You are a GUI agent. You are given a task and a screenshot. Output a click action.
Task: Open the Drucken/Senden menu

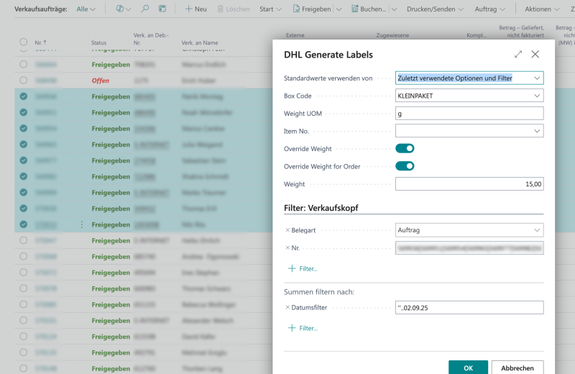(435, 9)
